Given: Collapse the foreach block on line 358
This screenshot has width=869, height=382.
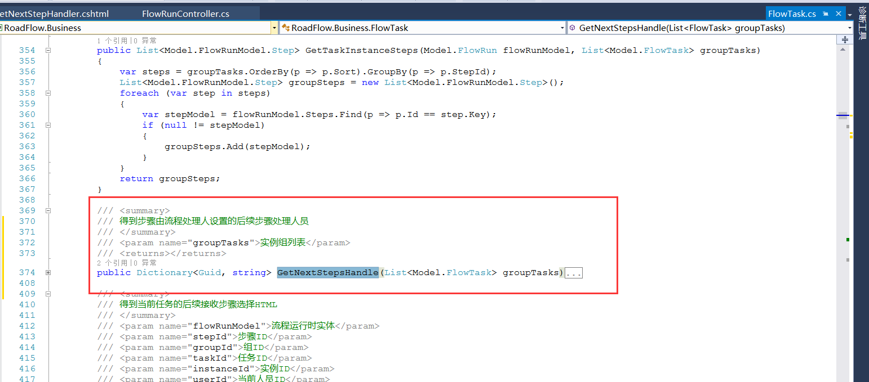Looking at the screenshot, I should coord(48,93).
